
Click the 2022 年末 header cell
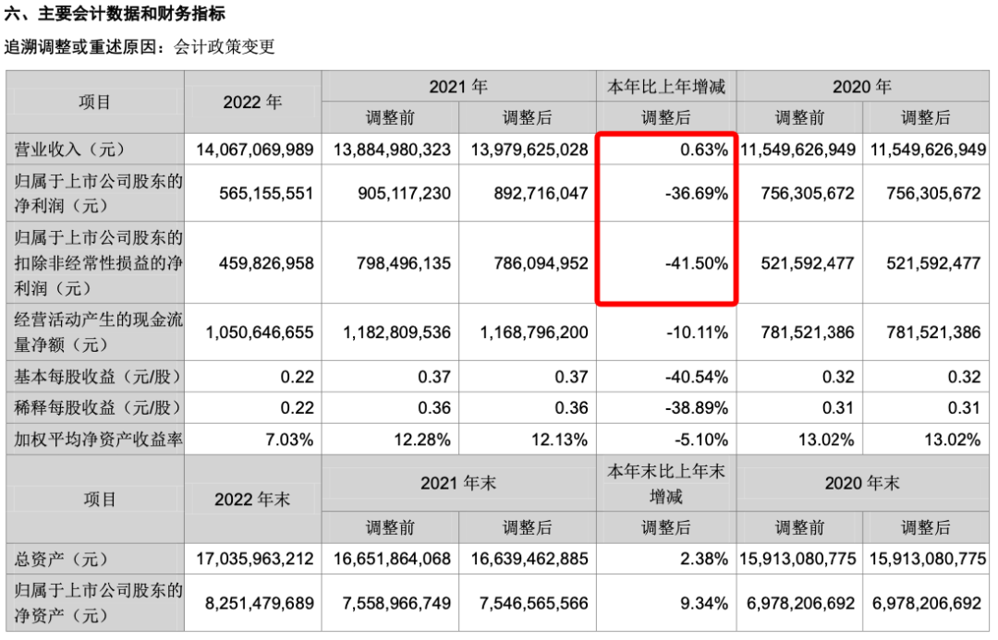[252, 499]
